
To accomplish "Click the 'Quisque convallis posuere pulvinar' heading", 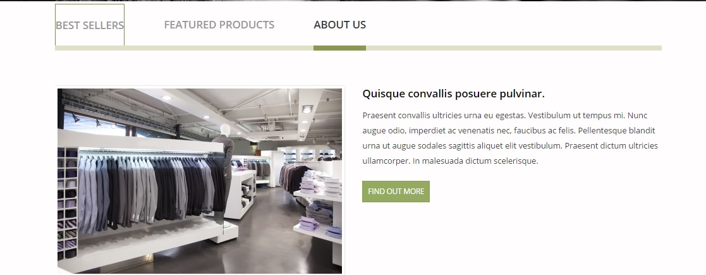I will (x=453, y=94).
